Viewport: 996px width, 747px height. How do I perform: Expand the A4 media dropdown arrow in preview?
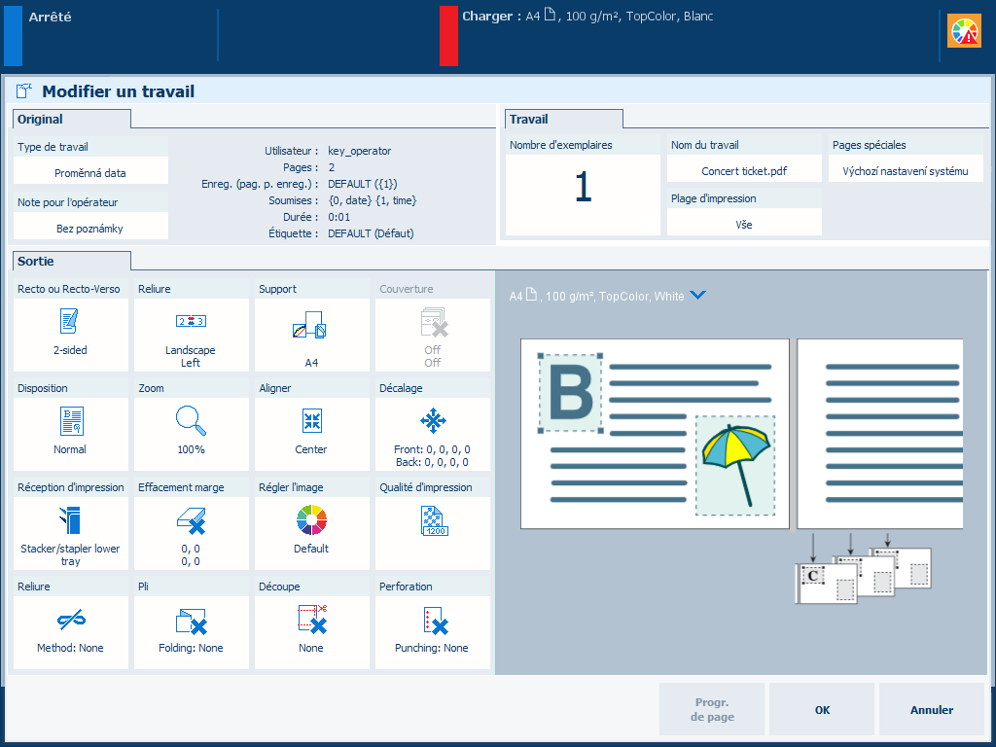coord(696,296)
